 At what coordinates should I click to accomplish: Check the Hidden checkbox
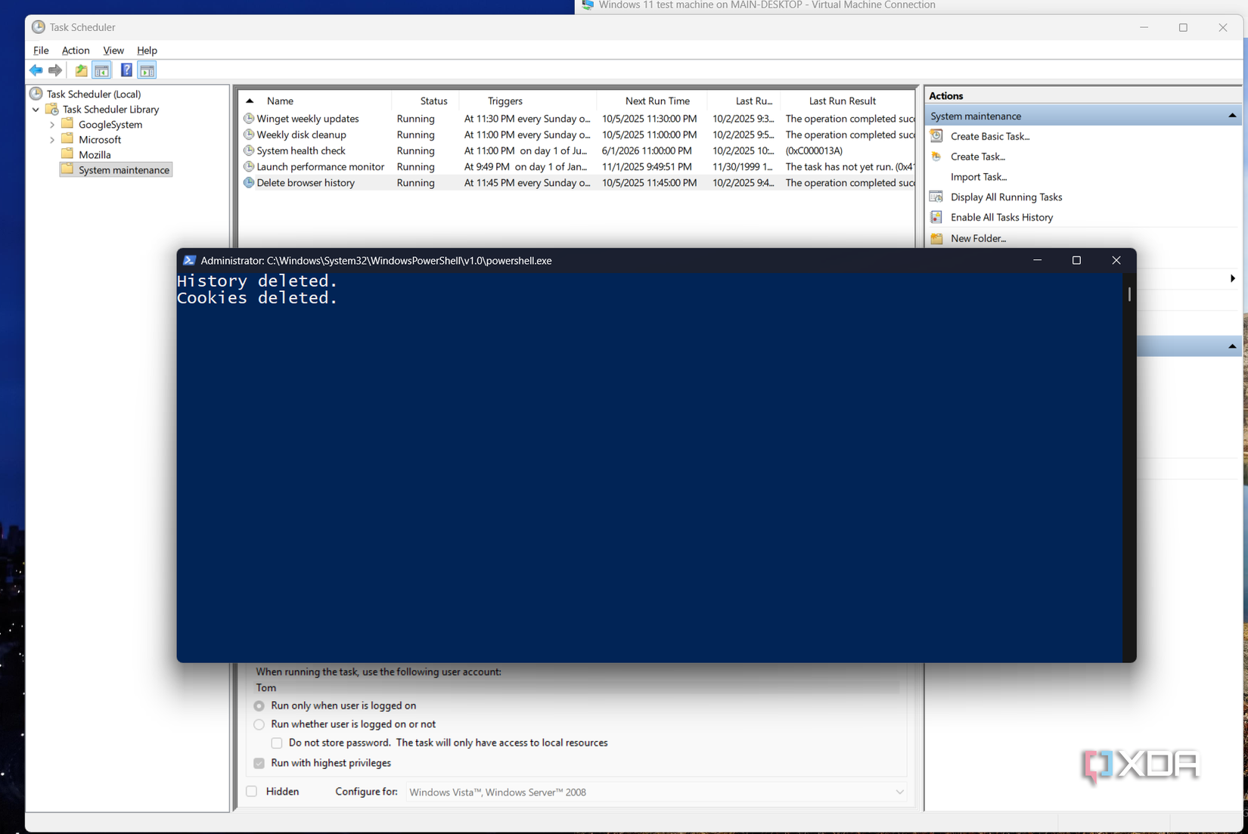coord(251,791)
